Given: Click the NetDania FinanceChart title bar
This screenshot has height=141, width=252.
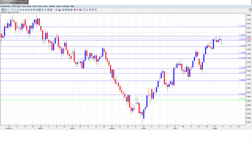Looking at the screenshot, I should pos(14,2).
